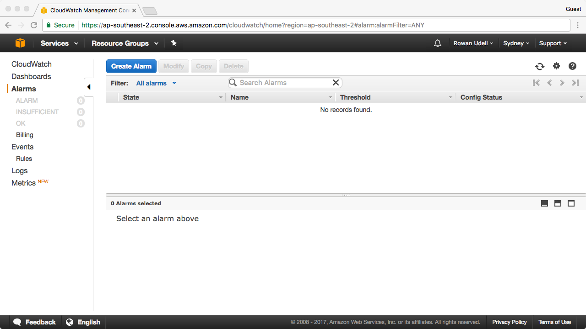Click the Guest profile label

coord(573,9)
